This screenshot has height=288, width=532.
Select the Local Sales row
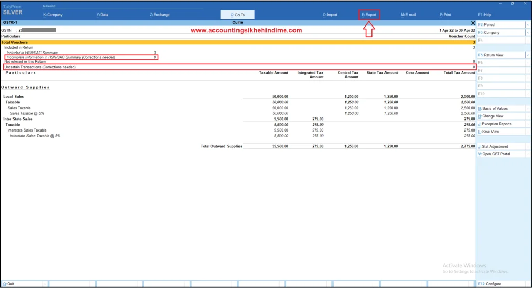(238, 97)
